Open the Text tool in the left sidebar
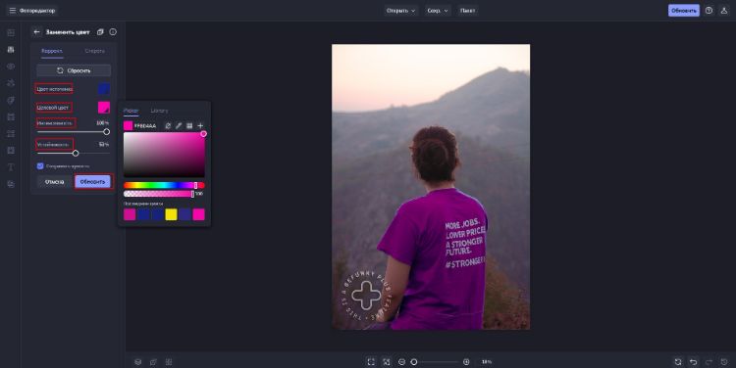The height and width of the screenshot is (368, 736). click(x=11, y=167)
